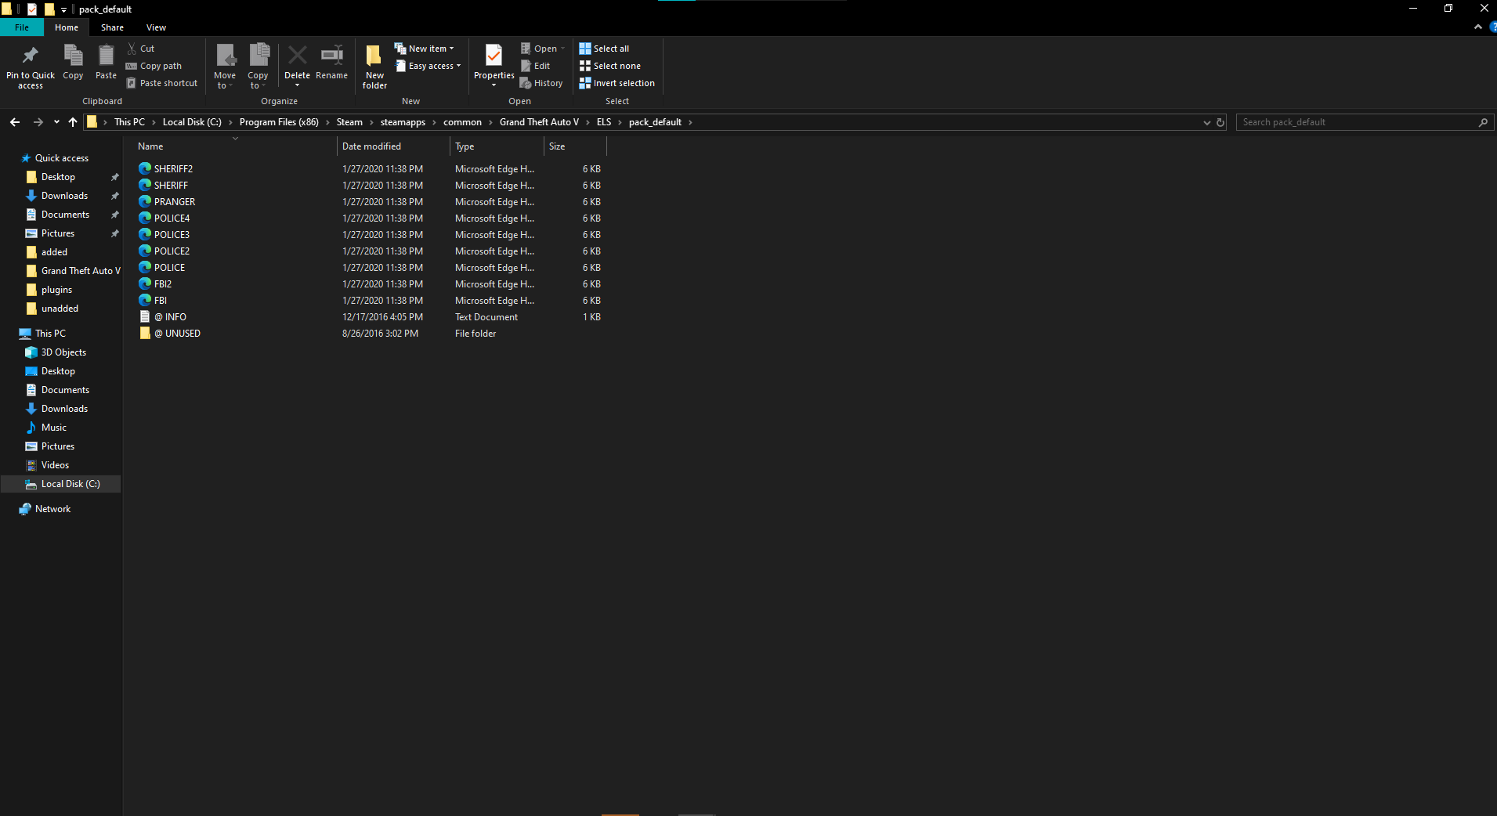Select the POLICE4 file
This screenshot has height=816, width=1497.
point(172,218)
